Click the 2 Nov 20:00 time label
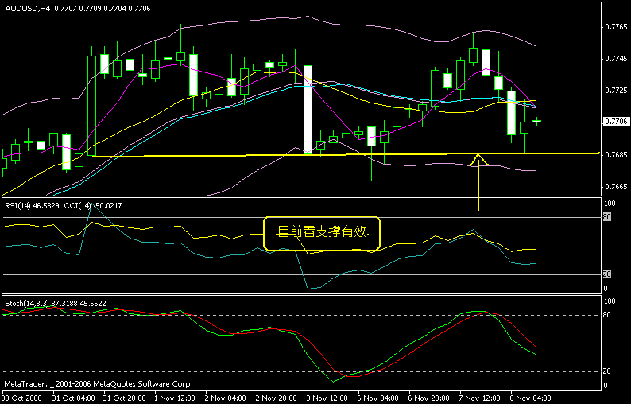 point(277,398)
